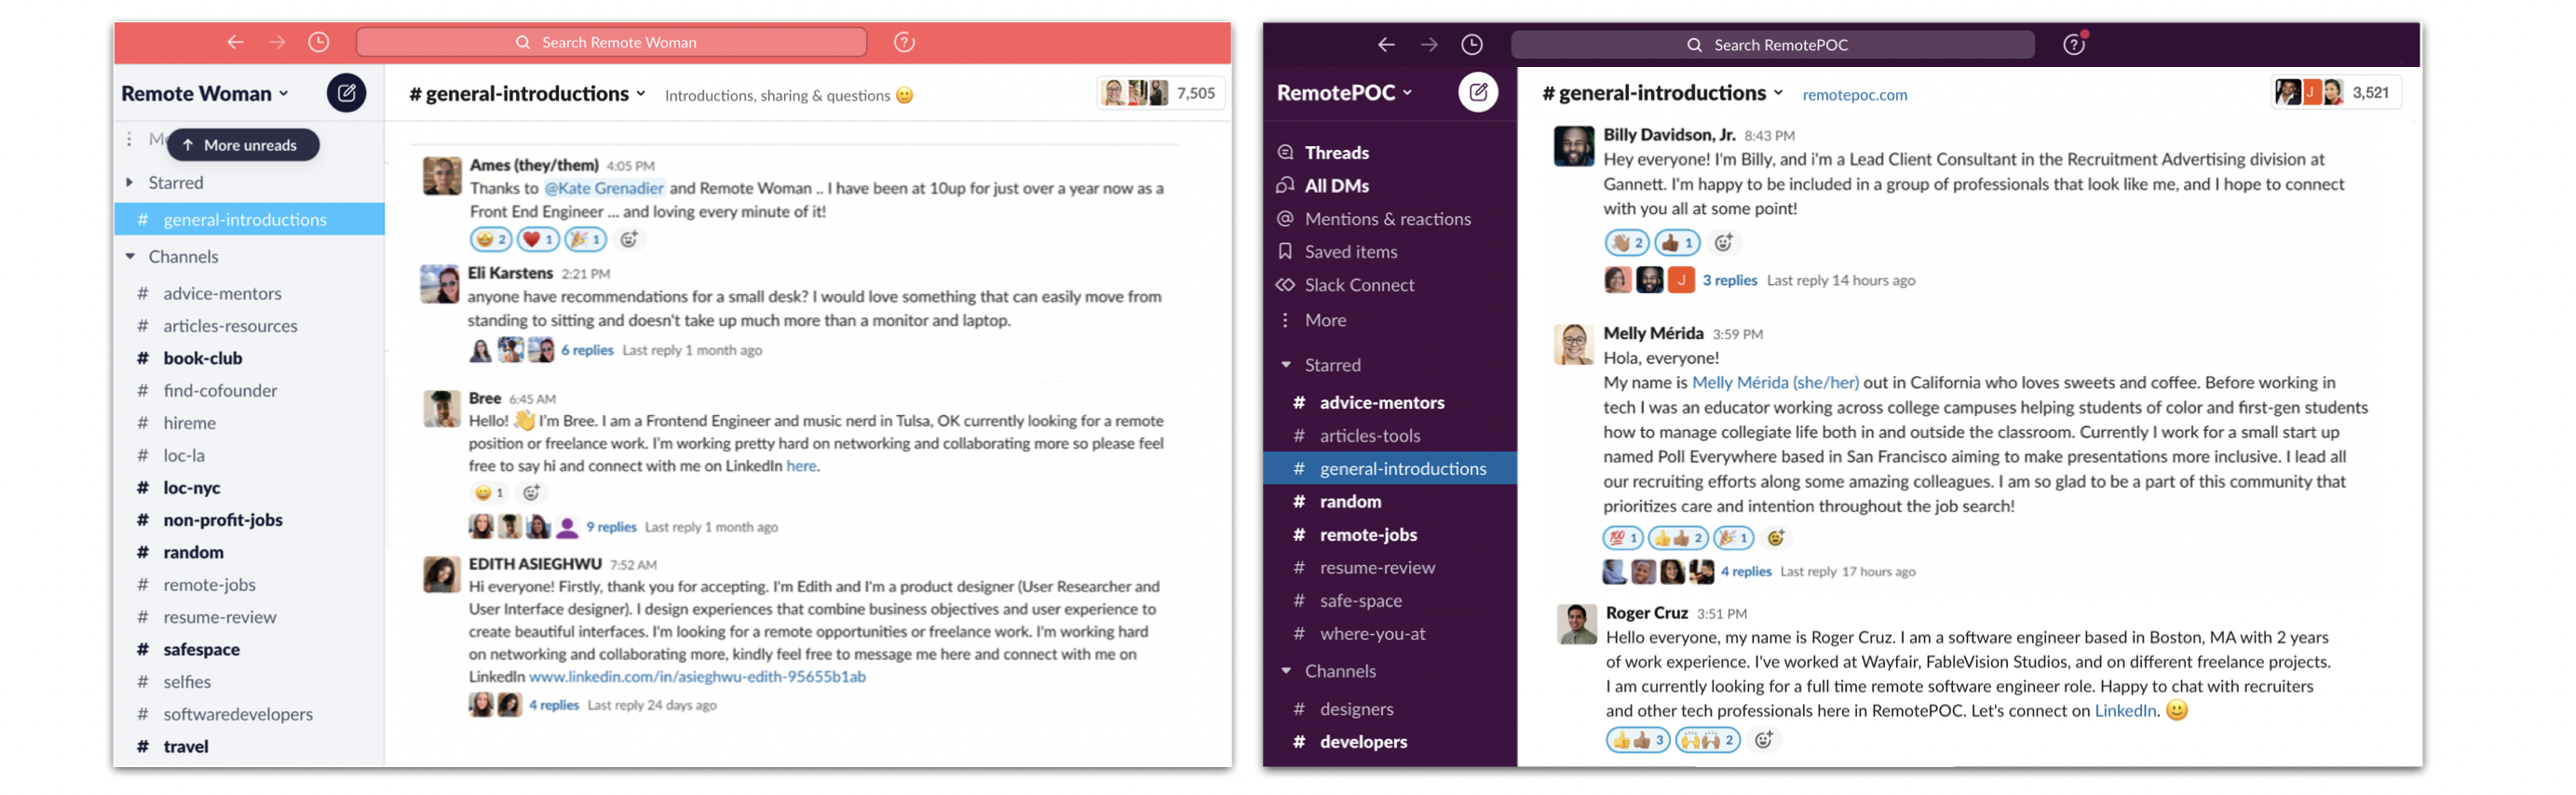
Task: Open Threads in RemotePOC sidebar
Action: 1336,153
